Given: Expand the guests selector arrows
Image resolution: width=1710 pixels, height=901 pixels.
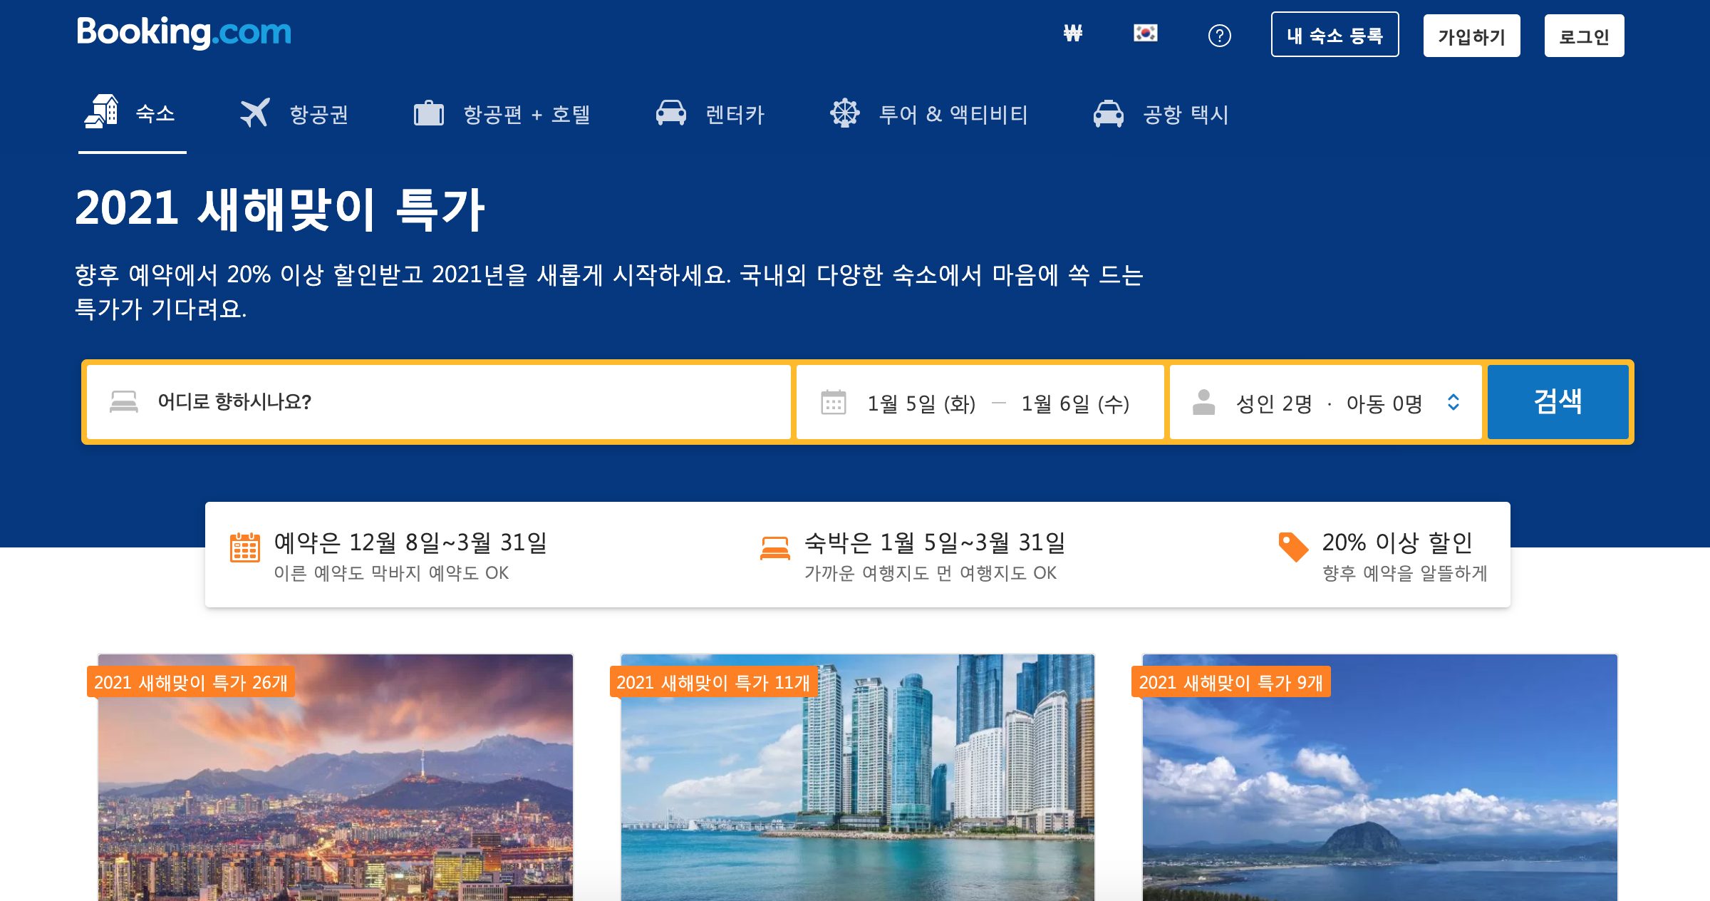Looking at the screenshot, I should [x=1453, y=403].
